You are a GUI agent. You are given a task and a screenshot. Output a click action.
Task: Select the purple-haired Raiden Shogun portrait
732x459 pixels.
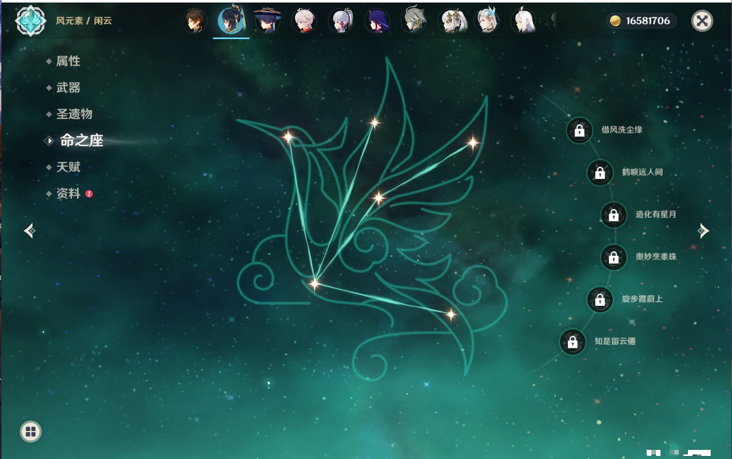378,21
